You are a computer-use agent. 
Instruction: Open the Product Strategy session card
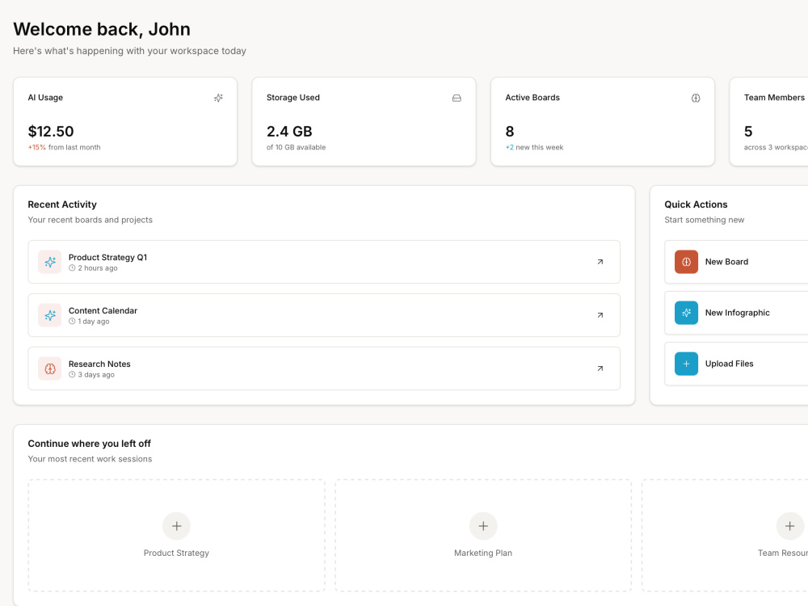(x=176, y=536)
